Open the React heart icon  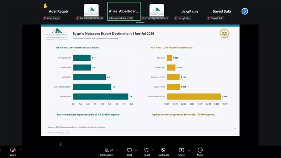pyautogui.click(x=147, y=150)
